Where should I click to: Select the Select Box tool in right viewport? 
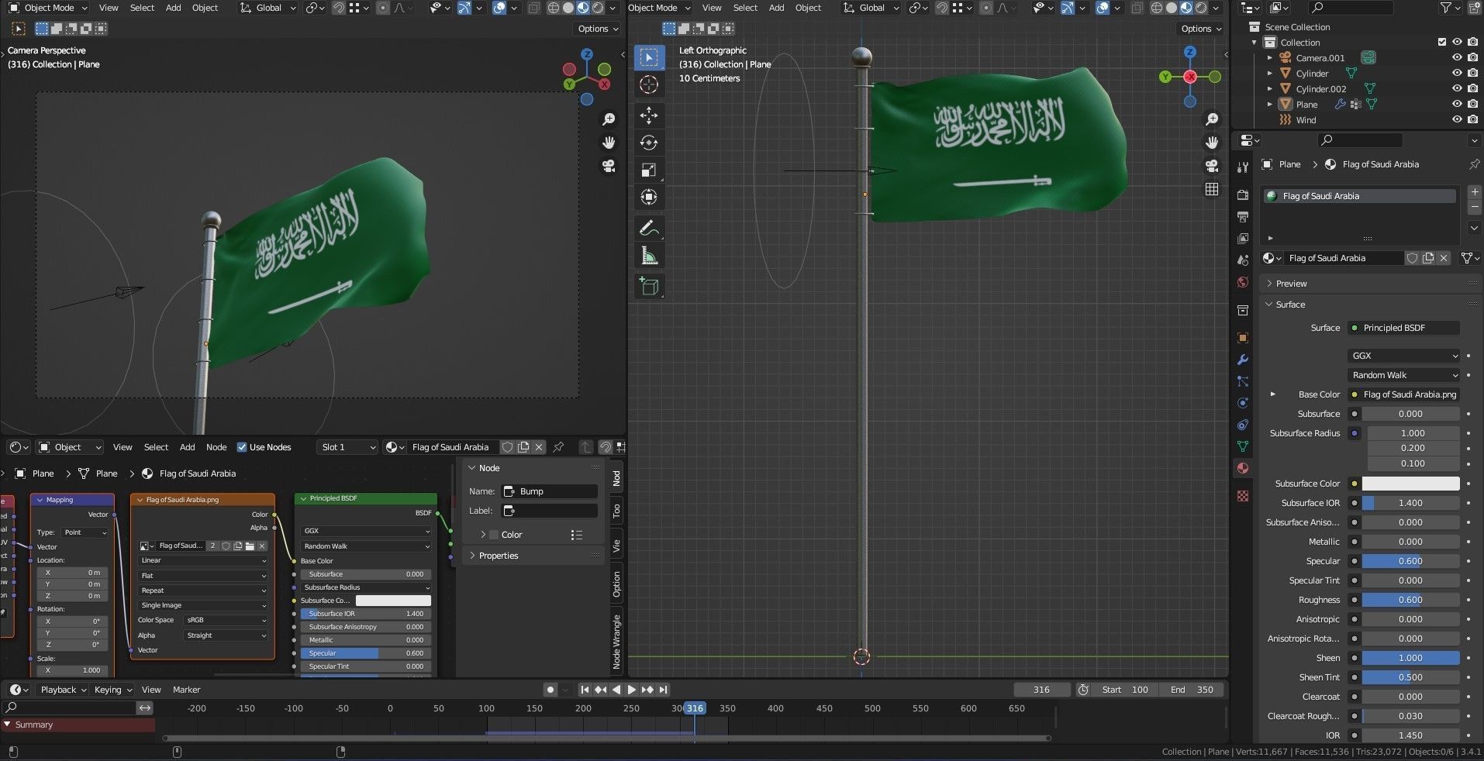click(649, 57)
